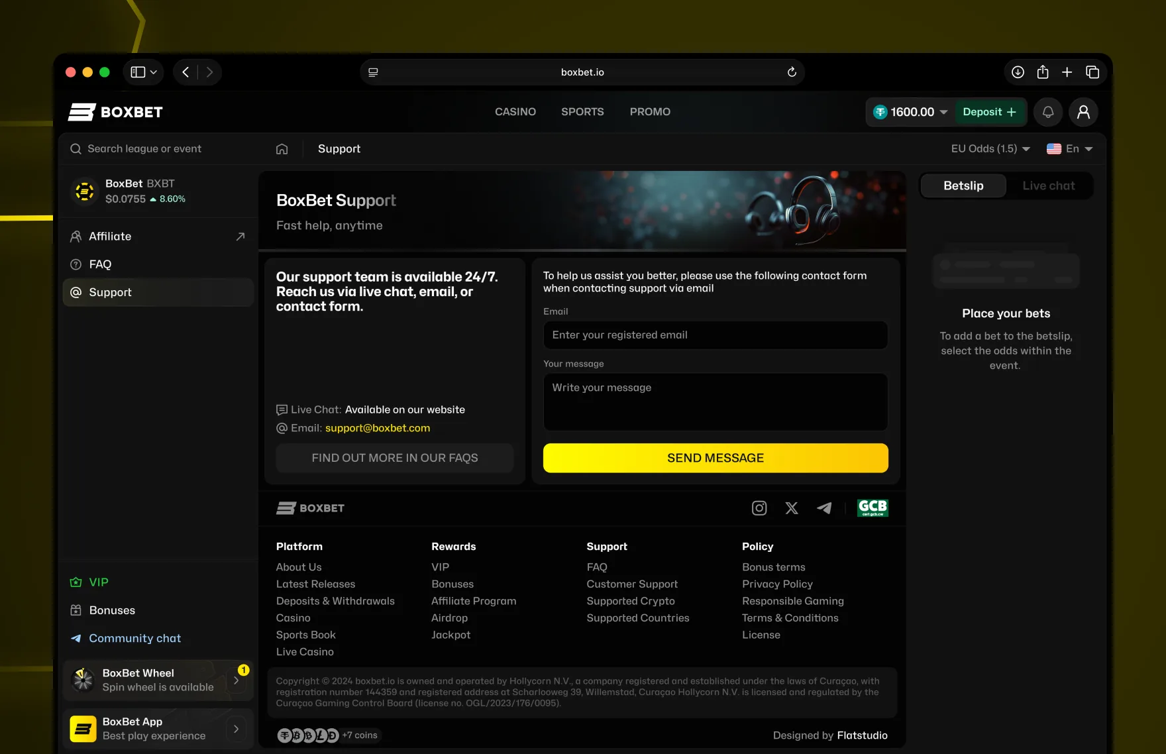Open Affiliate Program footer link
The height and width of the screenshot is (754, 1166).
(474, 601)
